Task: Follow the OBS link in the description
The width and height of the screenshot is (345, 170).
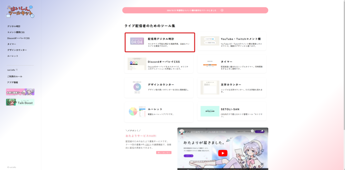Action: coord(147,144)
